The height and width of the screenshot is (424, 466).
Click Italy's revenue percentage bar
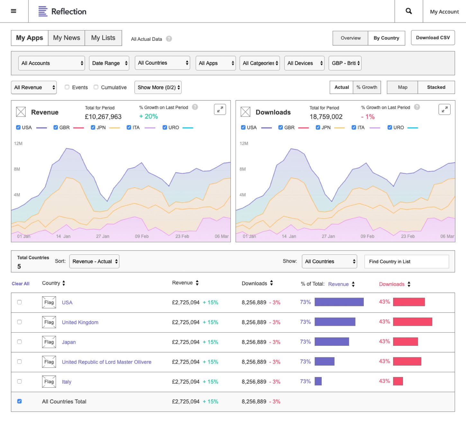coord(318,381)
